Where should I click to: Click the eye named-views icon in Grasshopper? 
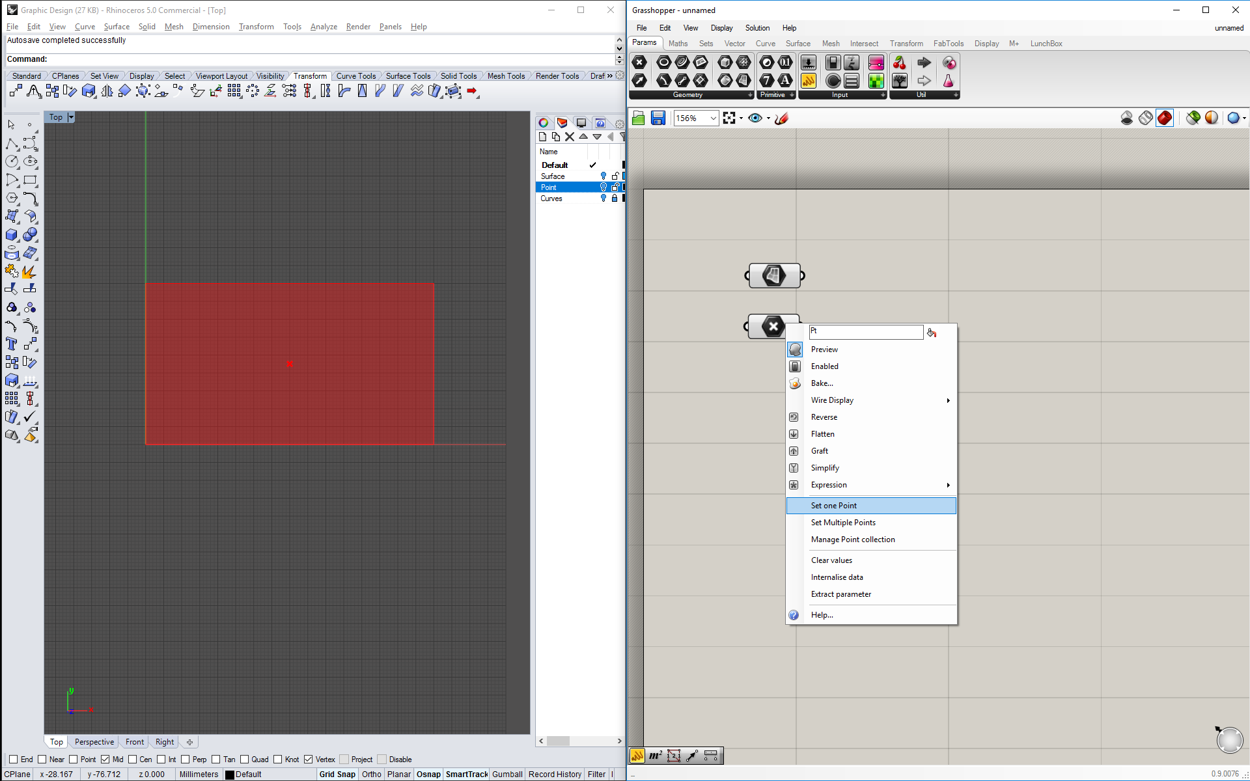pyautogui.click(x=755, y=118)
